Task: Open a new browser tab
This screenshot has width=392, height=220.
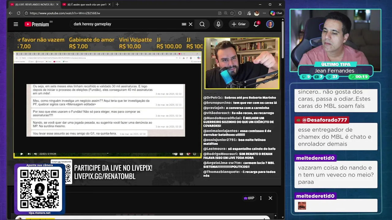Action: [x=117, y=4]
